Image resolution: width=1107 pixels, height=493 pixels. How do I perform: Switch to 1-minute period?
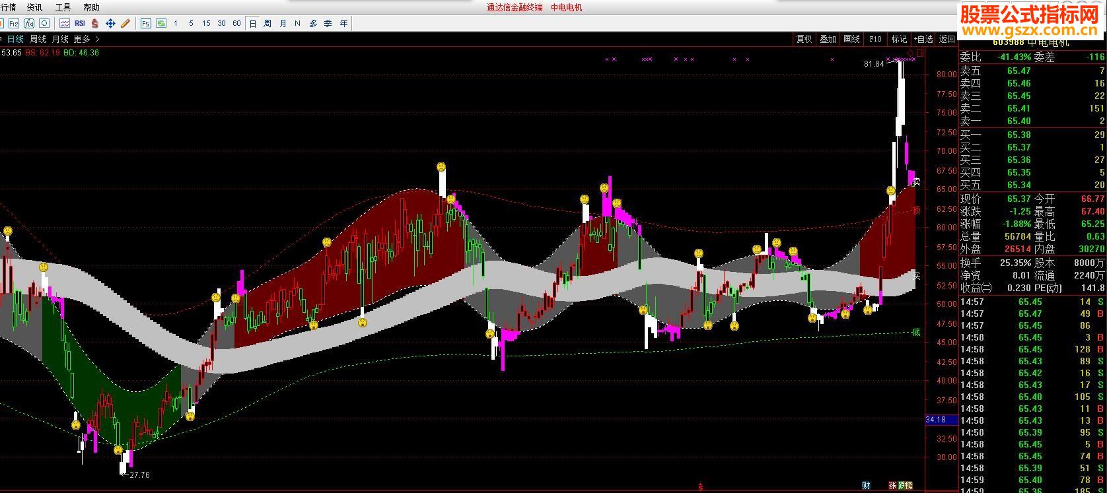coord(176,23)
